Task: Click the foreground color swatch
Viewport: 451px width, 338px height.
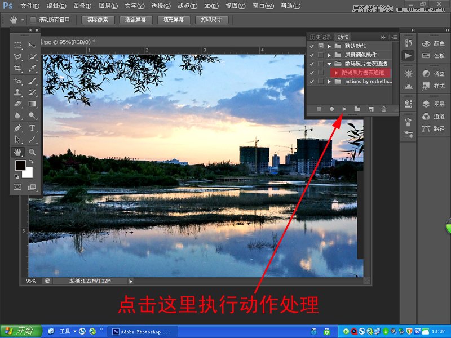Action: (x=20, y=165)
